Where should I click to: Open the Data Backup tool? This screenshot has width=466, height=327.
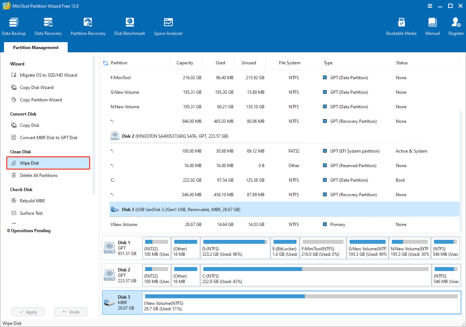pos(14,25)
